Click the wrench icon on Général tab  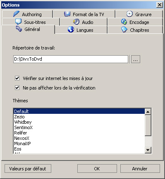coord(19,28)
